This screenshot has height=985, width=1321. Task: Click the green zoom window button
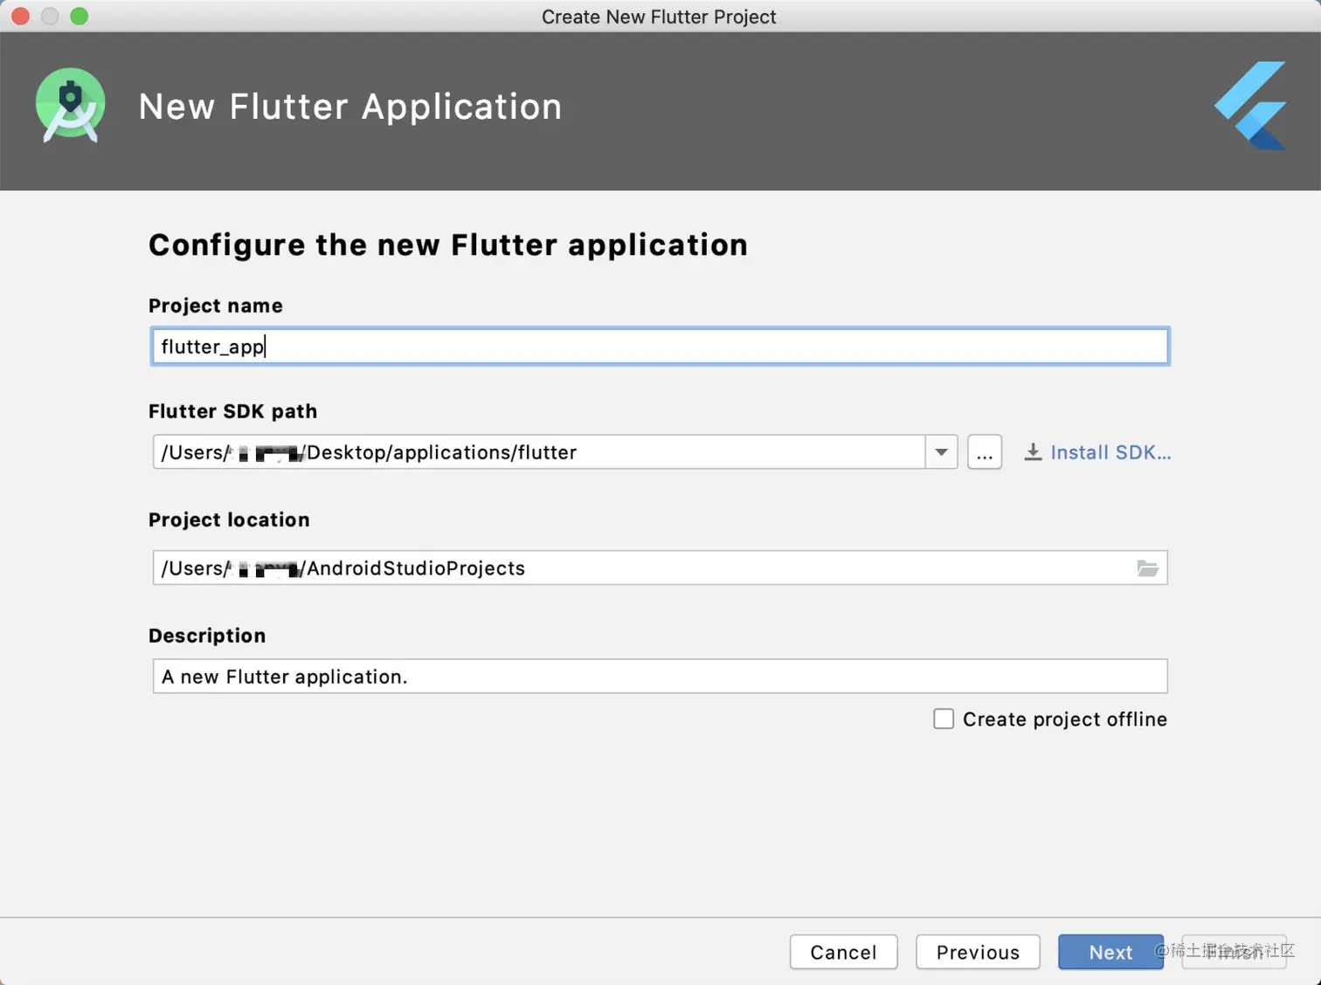(x=80, y=16)
